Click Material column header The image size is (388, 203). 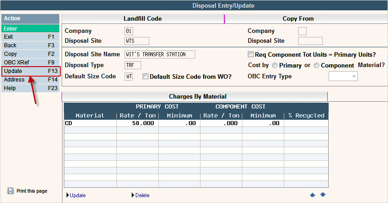[90, 116]
